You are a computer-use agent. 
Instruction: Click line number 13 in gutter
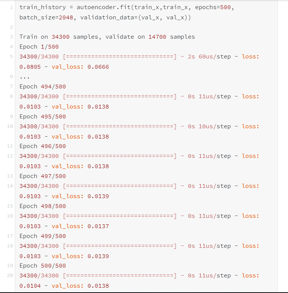10,176
